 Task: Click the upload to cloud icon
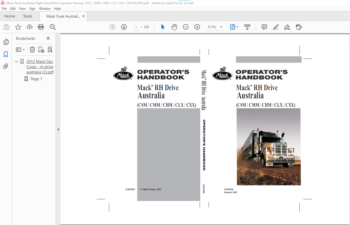[x=30, y=27]
